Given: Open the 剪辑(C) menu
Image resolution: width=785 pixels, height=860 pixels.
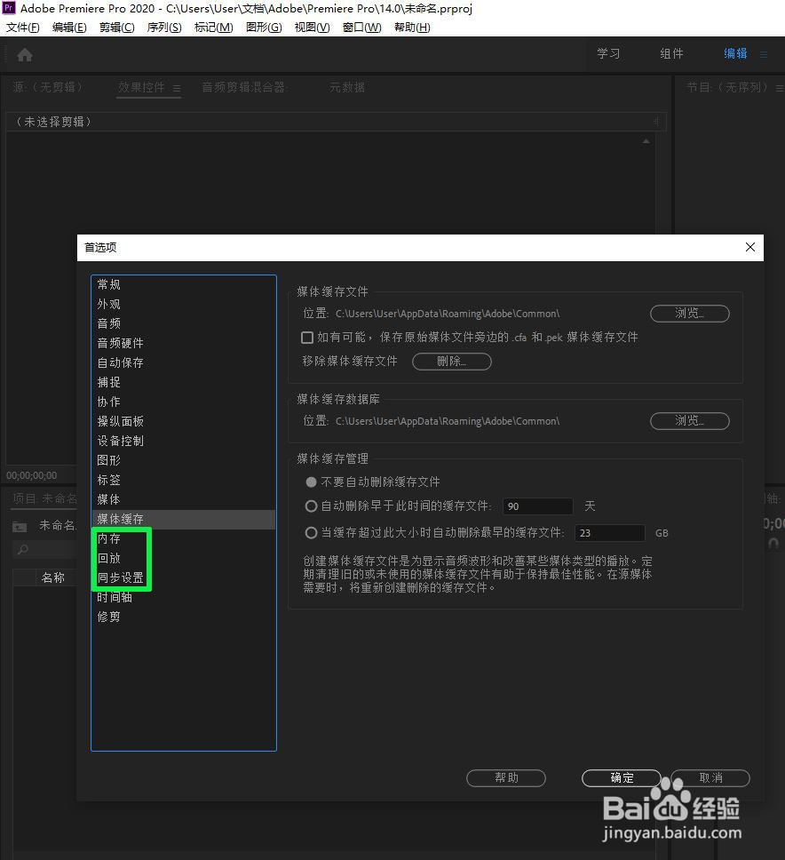Looking at the screenshot, I should coord(116,28).
